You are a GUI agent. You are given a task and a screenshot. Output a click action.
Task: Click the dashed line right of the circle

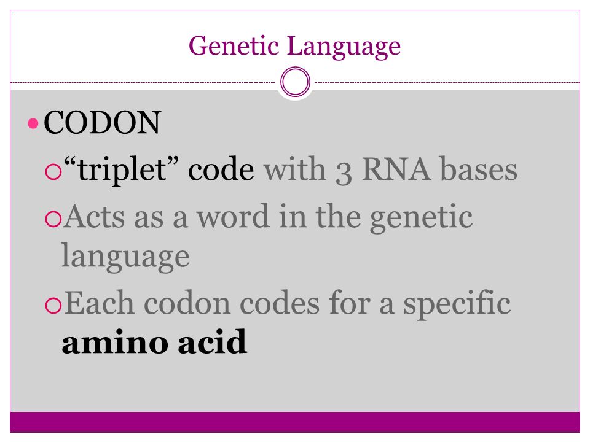[x=447, y=82]
